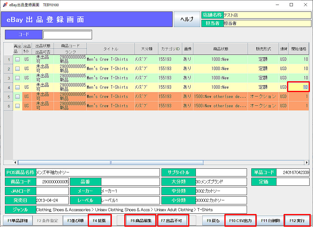Open F6 商品編集 product edit

tap(141, 221)
